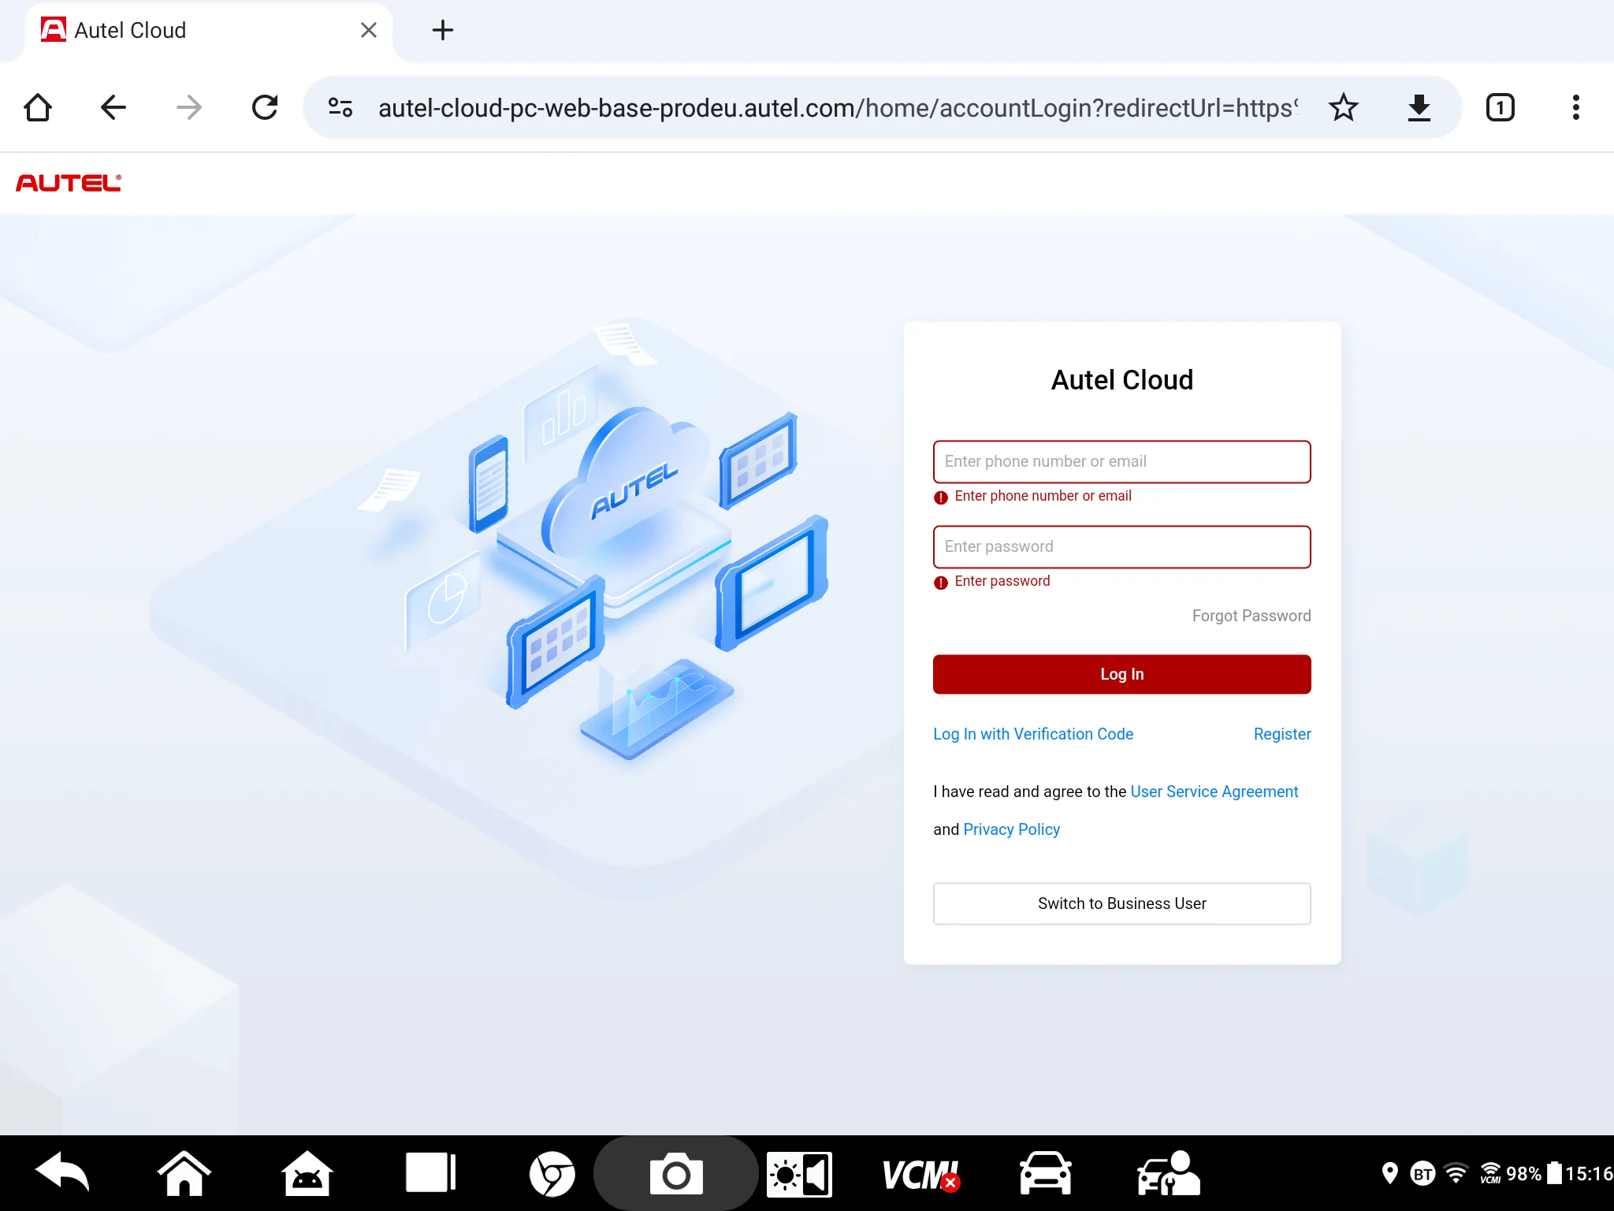Tap the 15:16 clock in status bar
The height and width of the screenshot is (1211, 1614).
(x=1589, y=1174)
